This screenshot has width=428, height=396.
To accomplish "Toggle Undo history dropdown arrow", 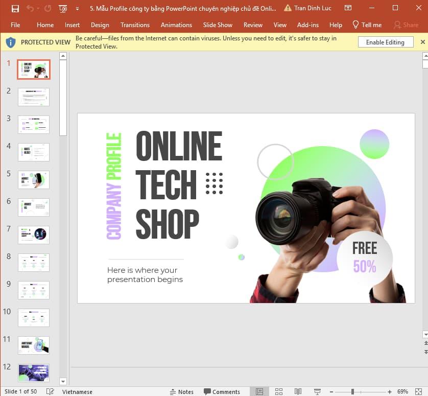I will [x=38, y=9].
